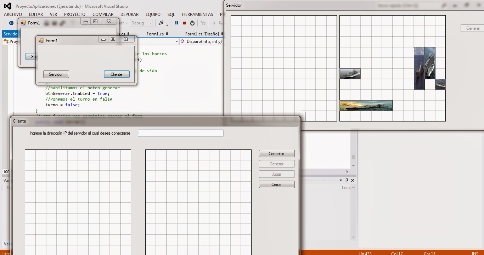Open the ARCHIVO menu
The image size is (484, 255).
coord(13,15)
